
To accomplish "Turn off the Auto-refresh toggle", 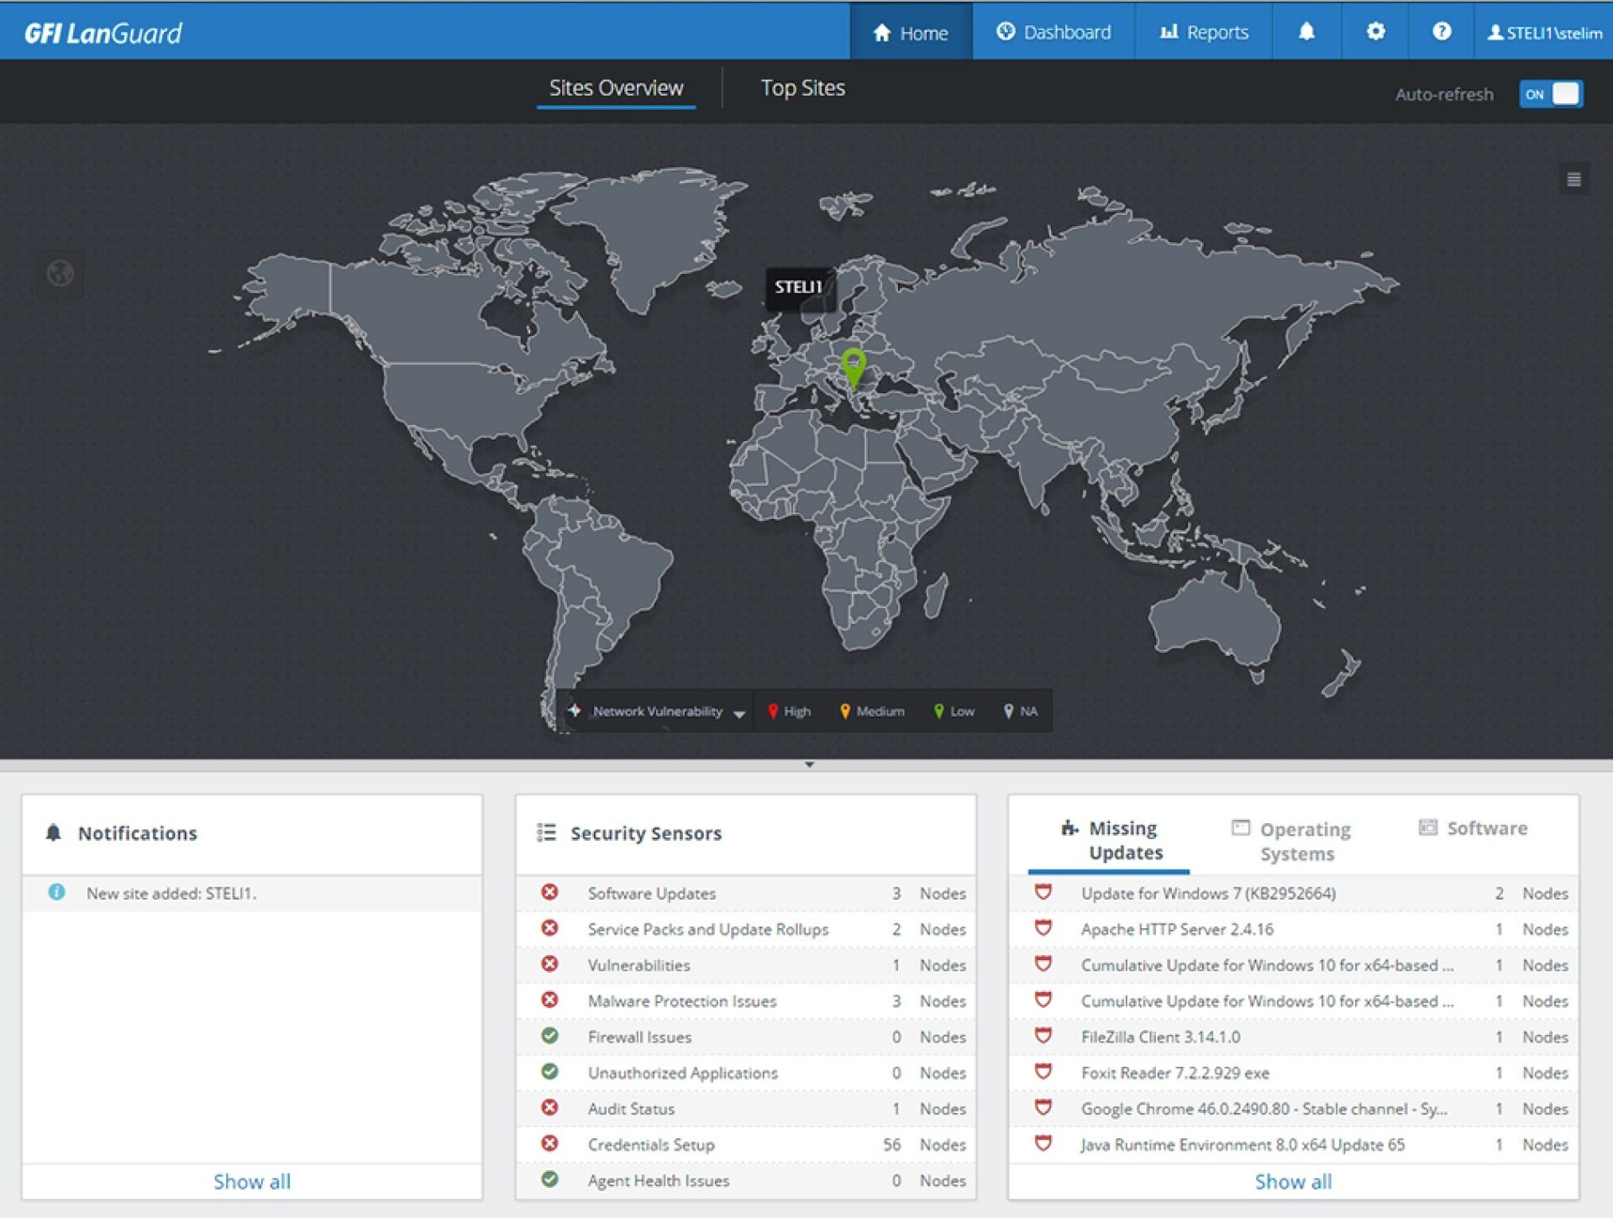I will tap(1551, 94).
